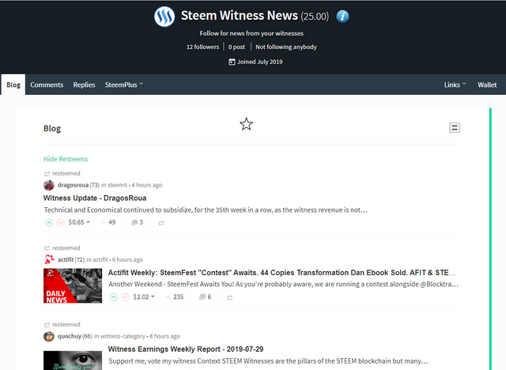Expand the $2.02 payout dropdown

tap(144, 296)
